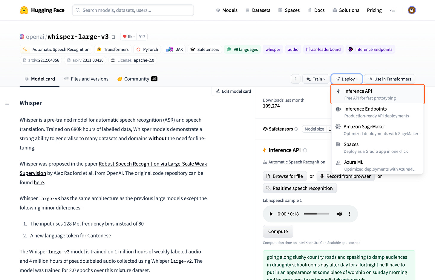The width and height of the screenshot is (435, 280).
Task: Expand the navbar more-items menu icon
Action: [392, 10]
